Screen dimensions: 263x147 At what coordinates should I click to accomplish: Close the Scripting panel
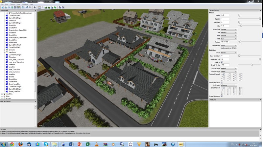[x=260, y=129]
